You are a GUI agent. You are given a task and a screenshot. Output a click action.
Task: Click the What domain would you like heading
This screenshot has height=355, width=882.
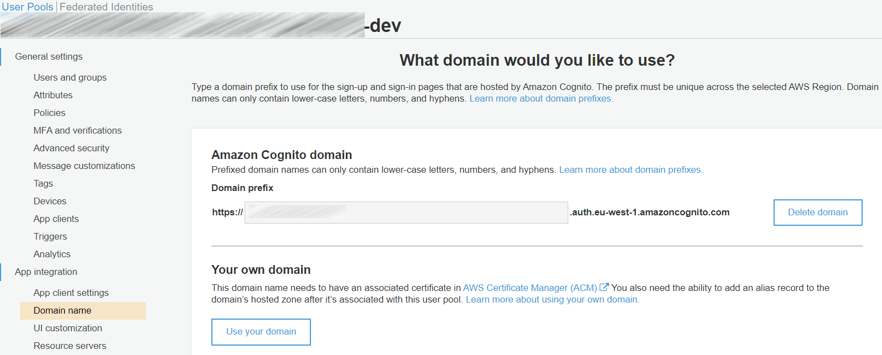[x=537, y=60]
